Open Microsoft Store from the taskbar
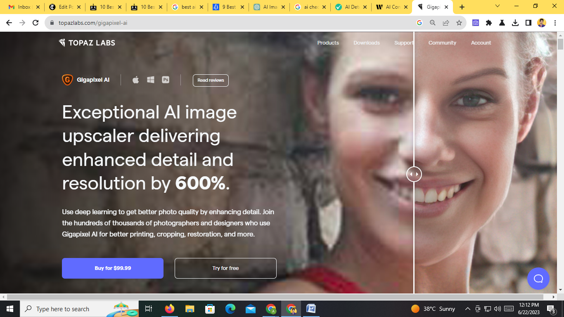 coord(210,309)
